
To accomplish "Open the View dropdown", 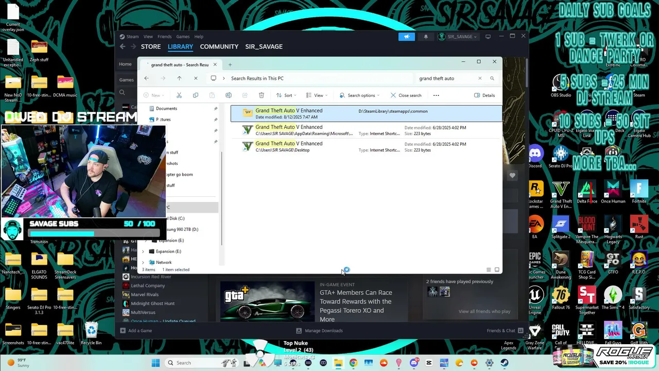I will click(x=317, y=95).
